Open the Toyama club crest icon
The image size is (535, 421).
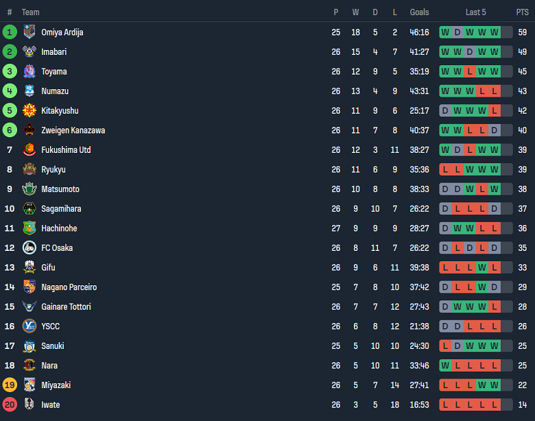29,71
